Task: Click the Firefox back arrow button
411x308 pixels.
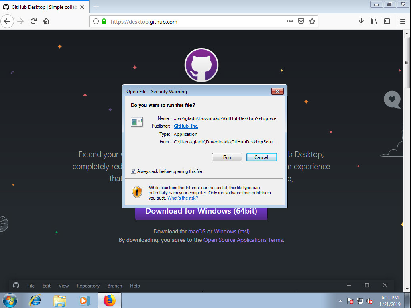Action: point(7,22)
